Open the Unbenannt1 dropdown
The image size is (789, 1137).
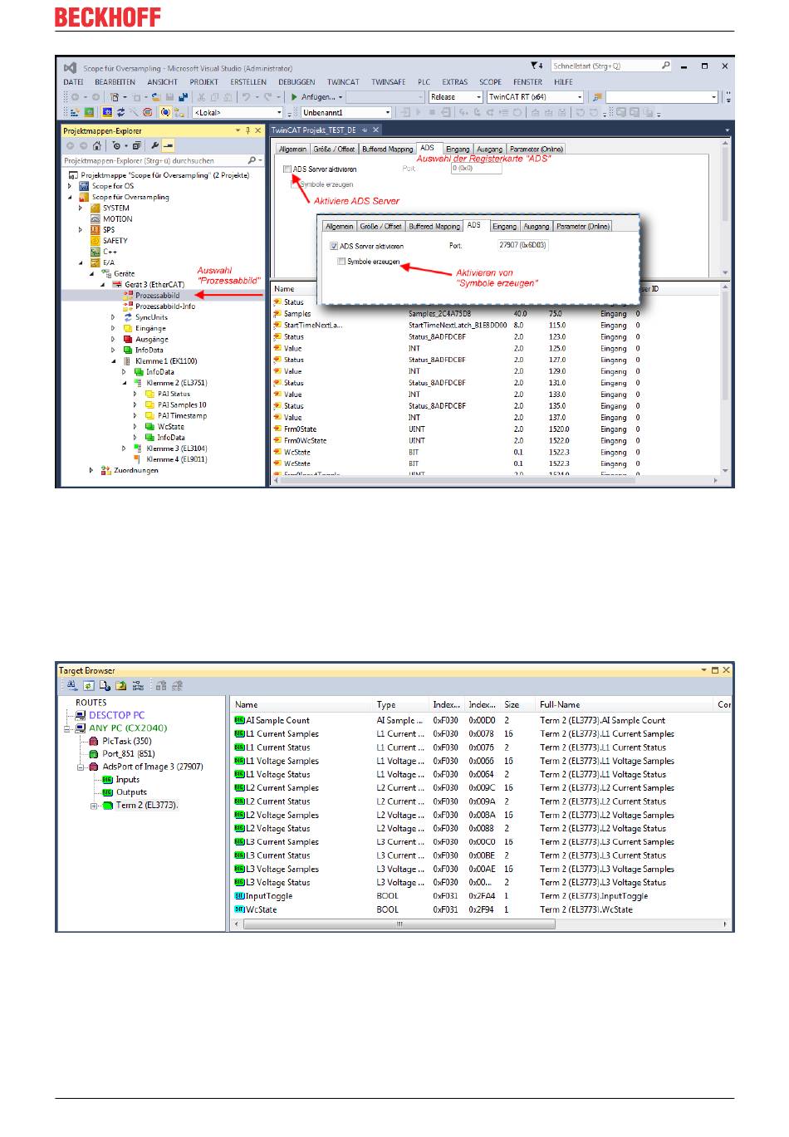point(387,112)
